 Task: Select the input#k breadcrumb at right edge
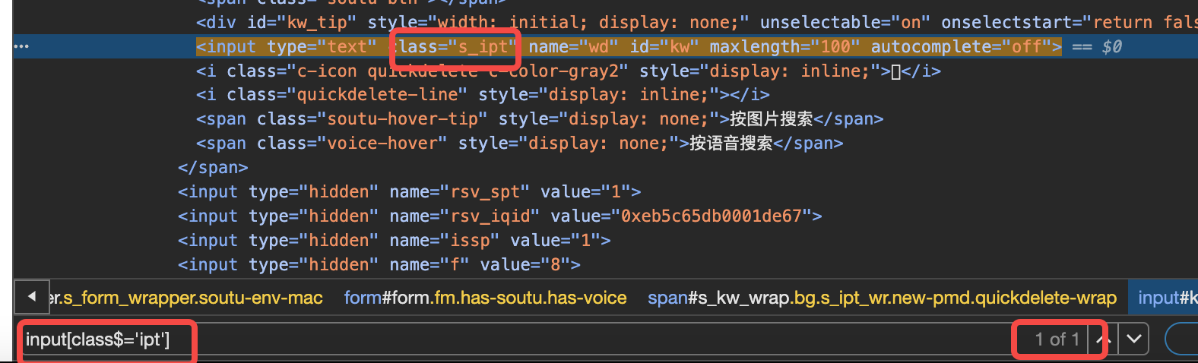tap(1167, 298)
